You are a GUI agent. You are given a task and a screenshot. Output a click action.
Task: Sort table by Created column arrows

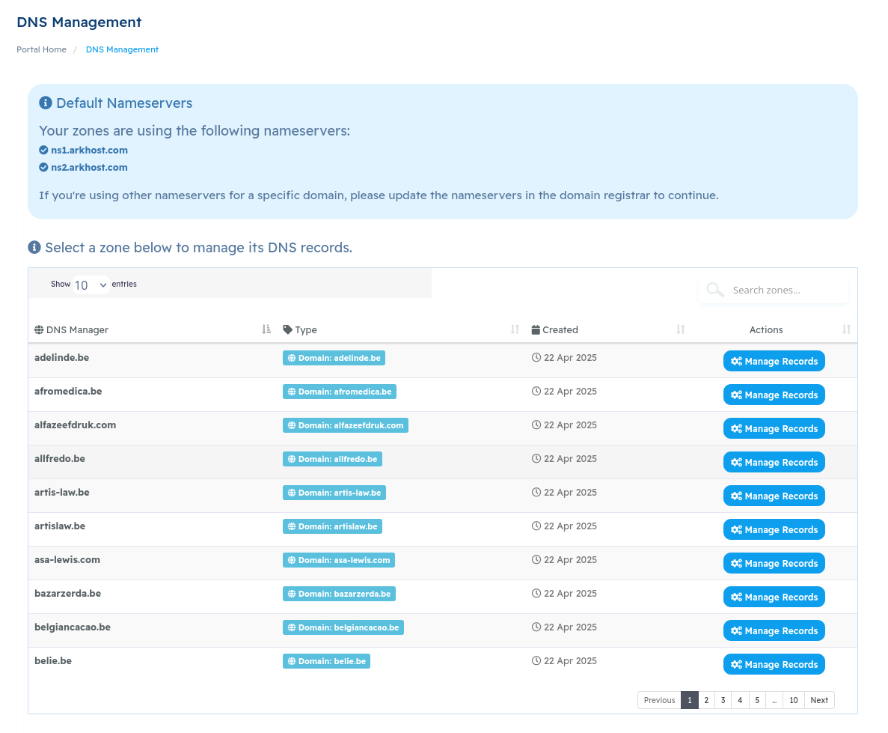681,329
